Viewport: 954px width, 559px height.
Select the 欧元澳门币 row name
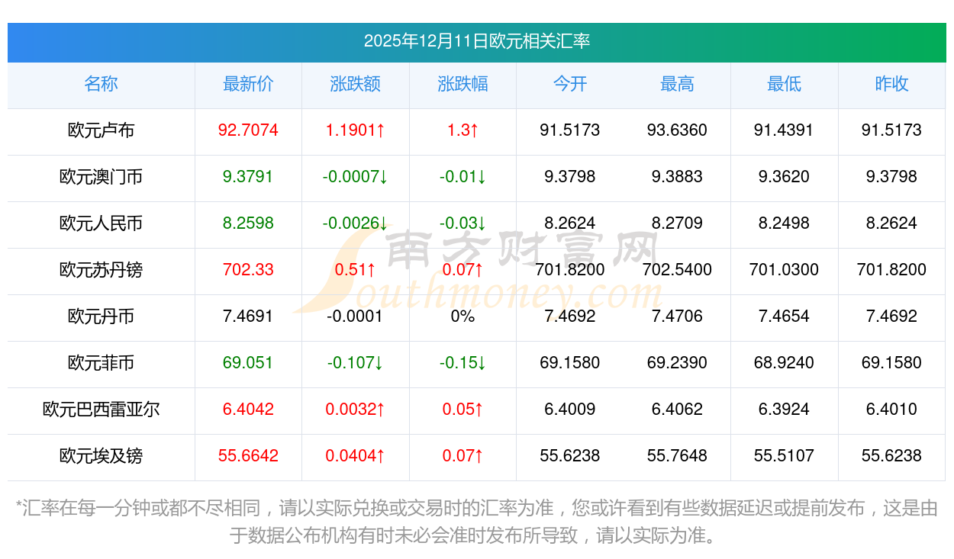pyautogui.click(x=101, y=177)
